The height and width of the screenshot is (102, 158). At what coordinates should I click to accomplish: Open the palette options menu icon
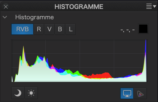151,6
